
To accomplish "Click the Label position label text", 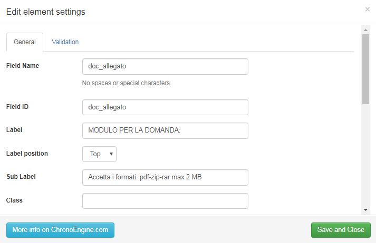I will 27,154.
